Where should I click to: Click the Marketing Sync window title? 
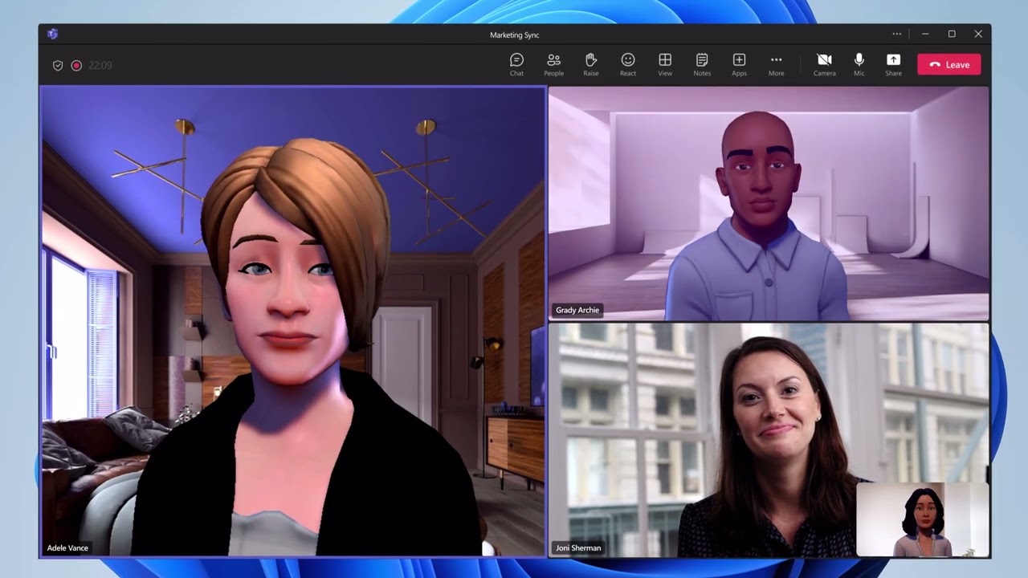515,35
